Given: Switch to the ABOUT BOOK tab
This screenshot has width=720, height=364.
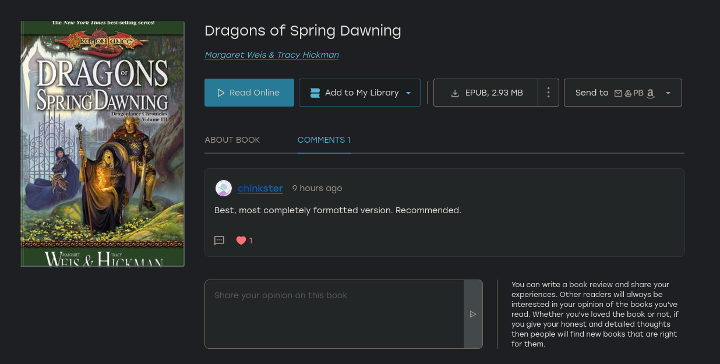Looking at the screenshot, I should (232, 140).
